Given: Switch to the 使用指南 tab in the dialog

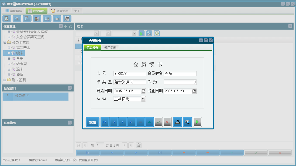Looking at the screenshot, I should click(111, 47).
